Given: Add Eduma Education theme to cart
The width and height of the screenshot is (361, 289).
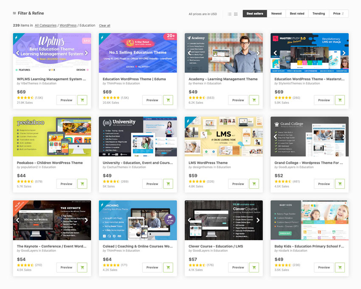Looking at the screenshot, I should click(168, 100).
